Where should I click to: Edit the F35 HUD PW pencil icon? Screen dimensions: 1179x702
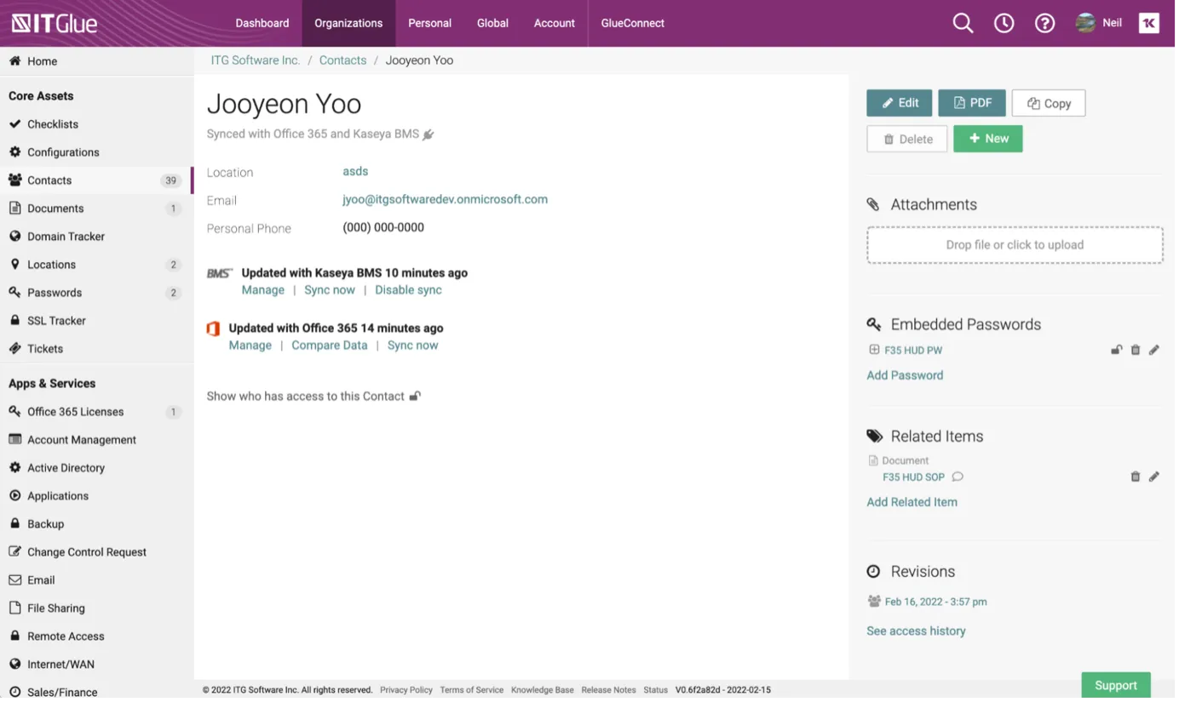coord(1153,350)
